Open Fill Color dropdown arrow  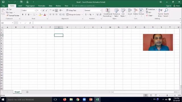pyautogui.click(x=42, y=14)
